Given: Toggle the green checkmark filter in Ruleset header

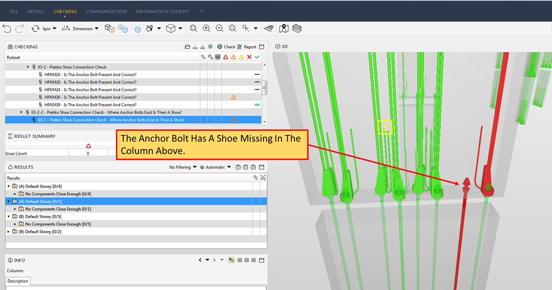Looking at the screenshot, I should click(257, 57).
